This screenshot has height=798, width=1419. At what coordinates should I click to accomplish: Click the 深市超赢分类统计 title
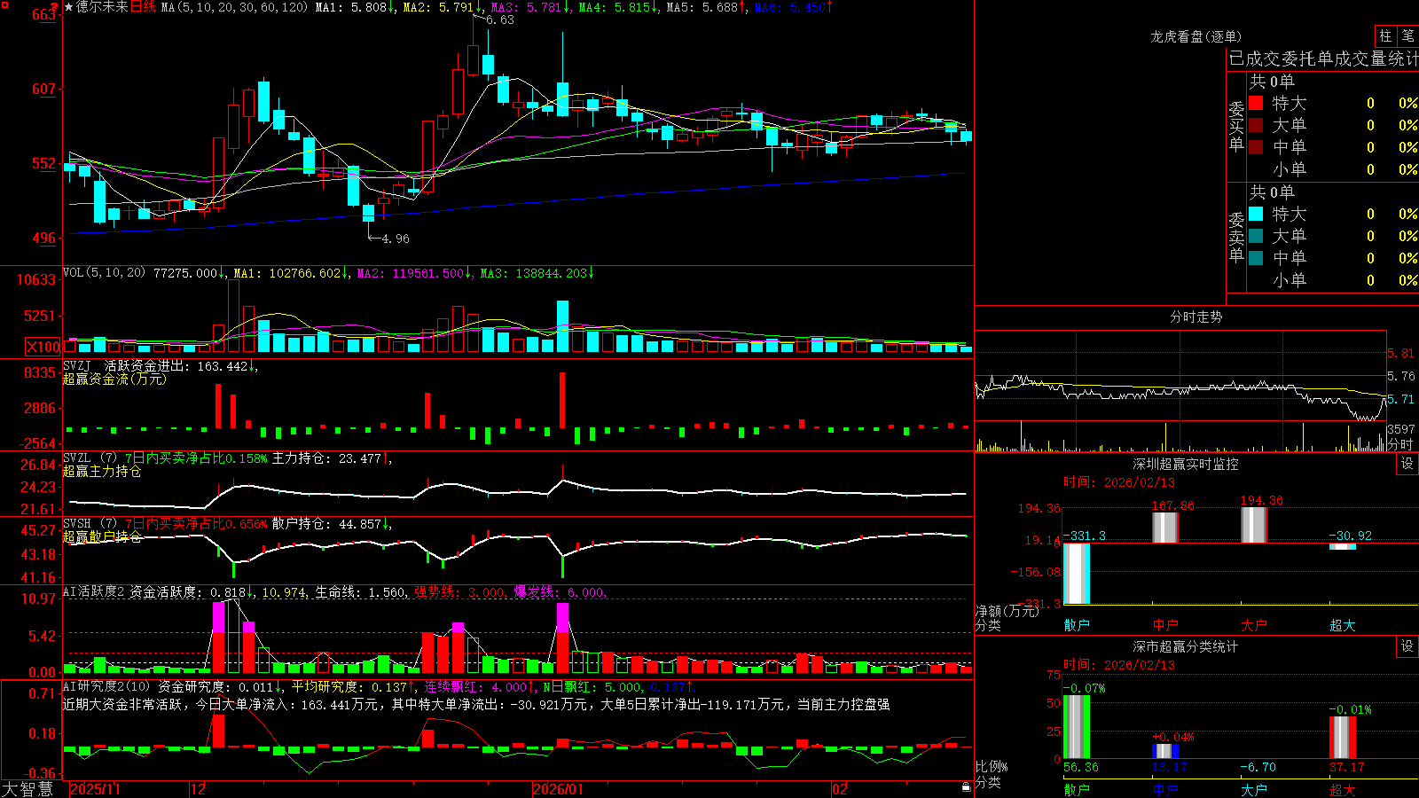[x=1185, y=646]
